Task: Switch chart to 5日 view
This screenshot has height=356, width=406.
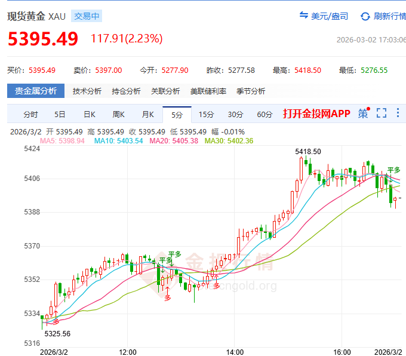Action: [x=60, y=114]
